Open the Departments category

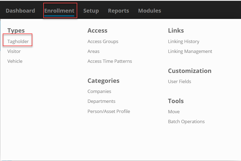point(101,101)
